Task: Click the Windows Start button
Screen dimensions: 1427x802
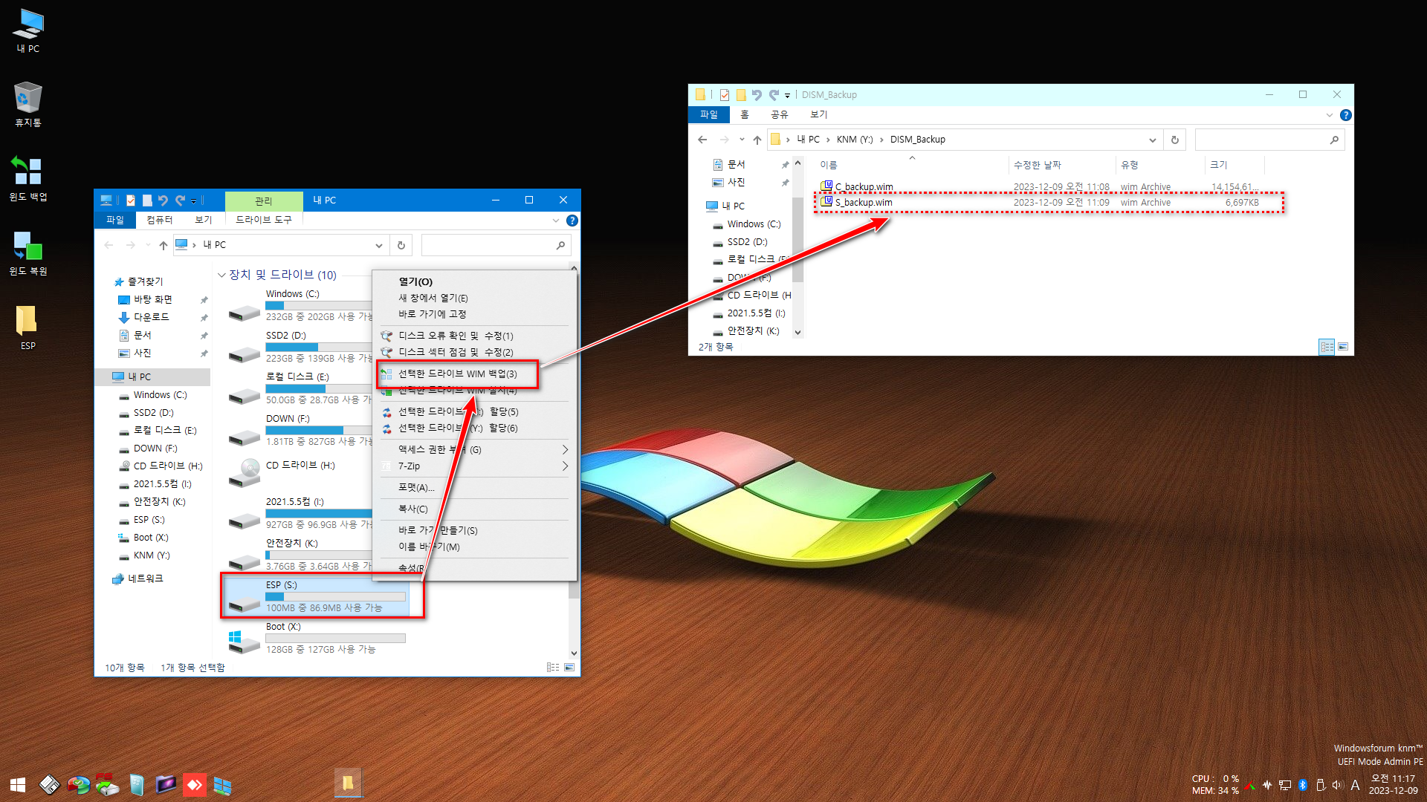Action: pos(19,784)
